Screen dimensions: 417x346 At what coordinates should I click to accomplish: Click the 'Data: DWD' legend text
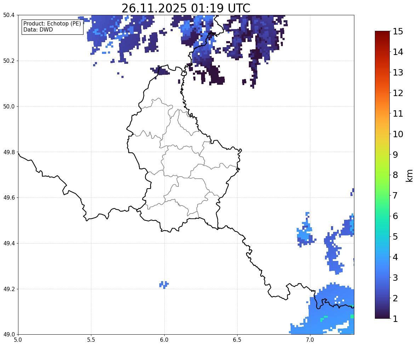(38, 29)
